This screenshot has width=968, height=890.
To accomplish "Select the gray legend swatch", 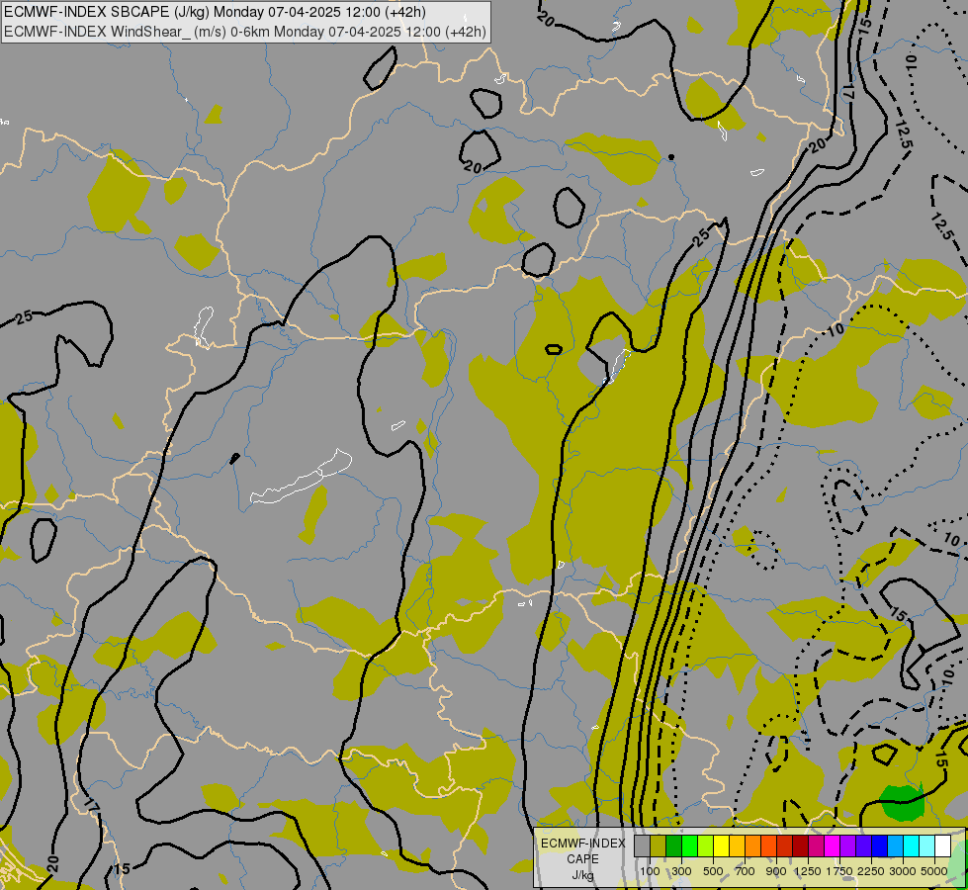I will tap(643, 845).
